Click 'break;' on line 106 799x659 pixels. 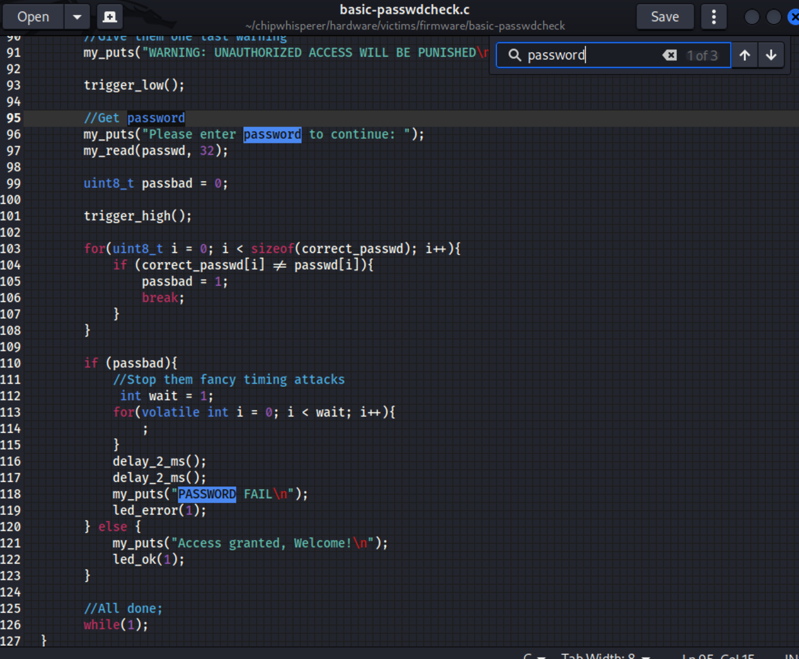[163, 298]
